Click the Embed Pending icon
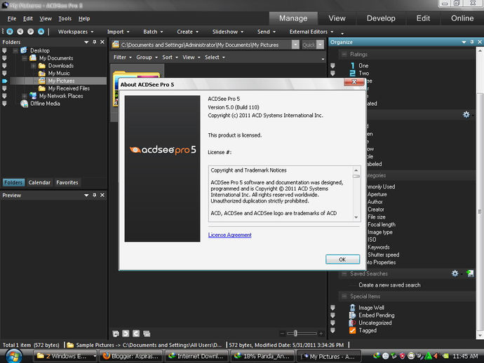The width and height of the screenshot is (484, 363). tap(353, 315)
